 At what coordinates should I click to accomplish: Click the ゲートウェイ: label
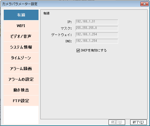pos(61,35)
